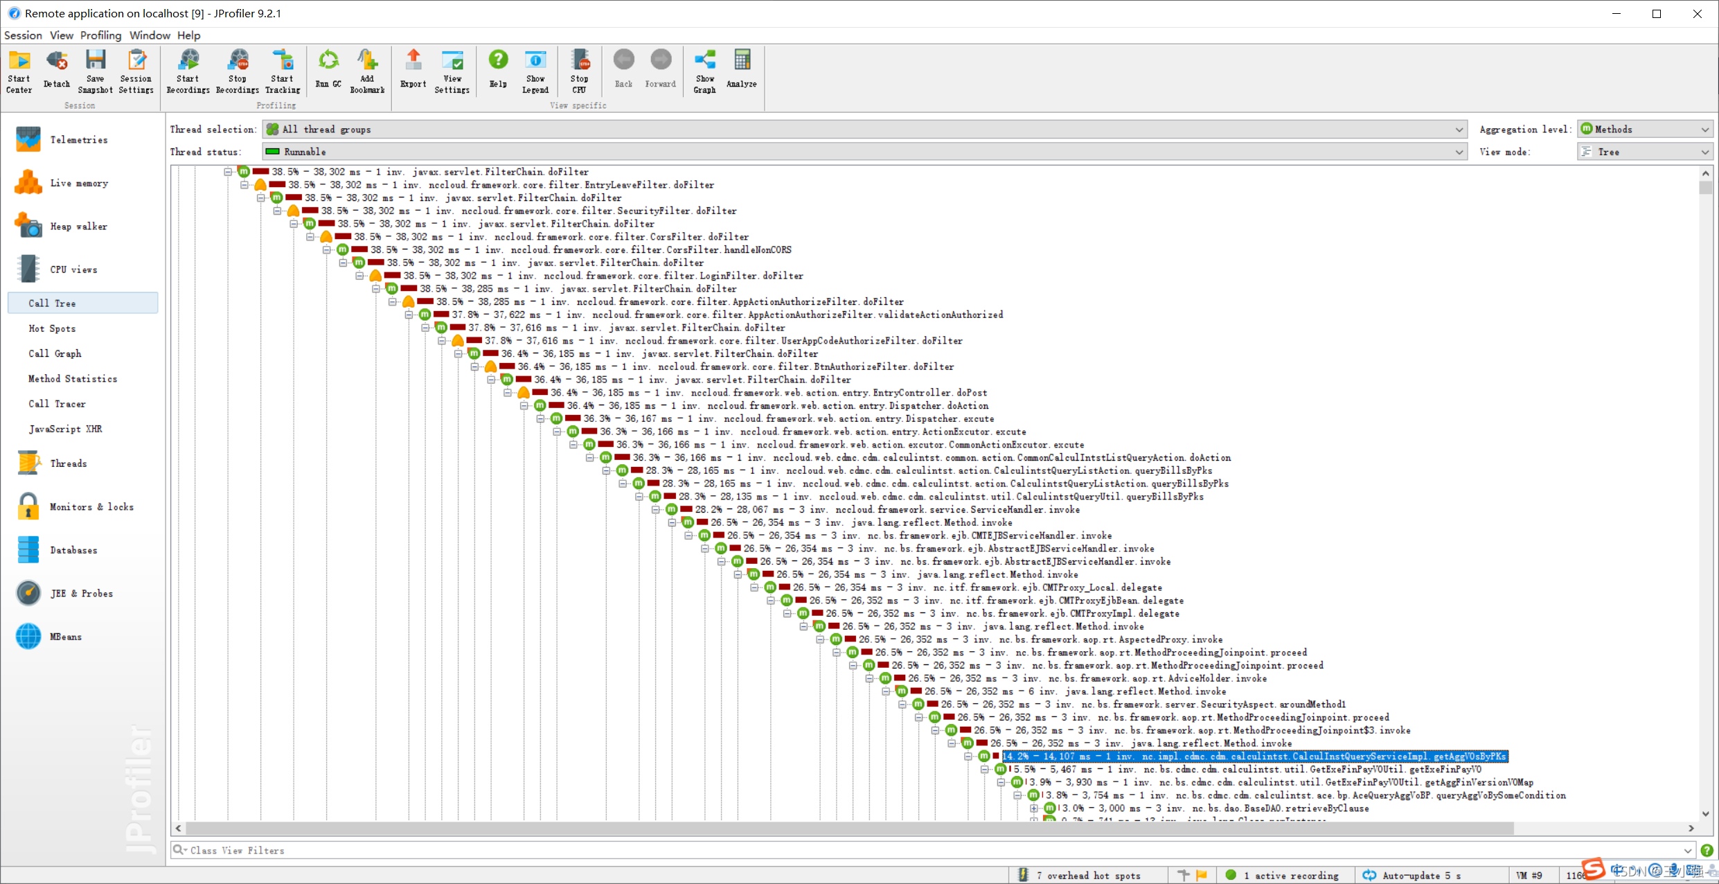Click the horizontal scrollbar of call tree

pyautogui.click(x=849, y=829)
